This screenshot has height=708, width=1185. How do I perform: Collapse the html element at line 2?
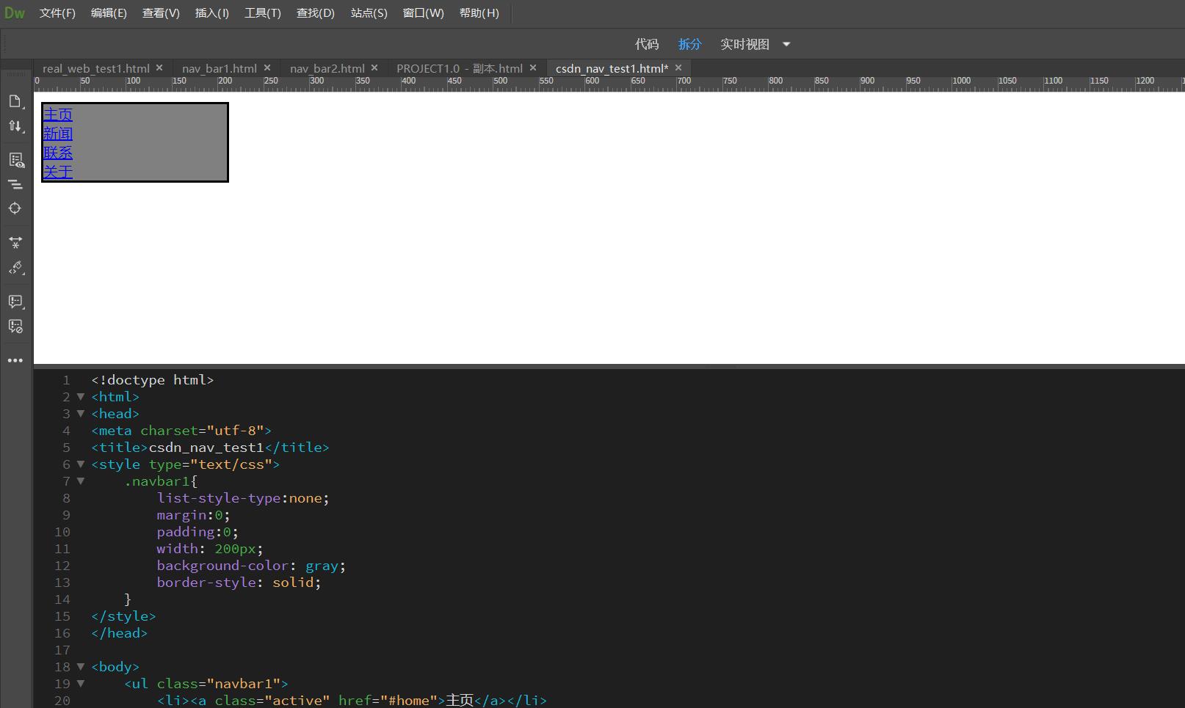81,396
